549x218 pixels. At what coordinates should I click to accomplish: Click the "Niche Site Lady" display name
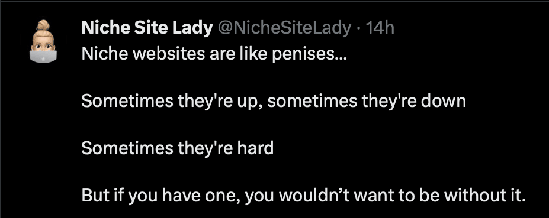(147, 28)
